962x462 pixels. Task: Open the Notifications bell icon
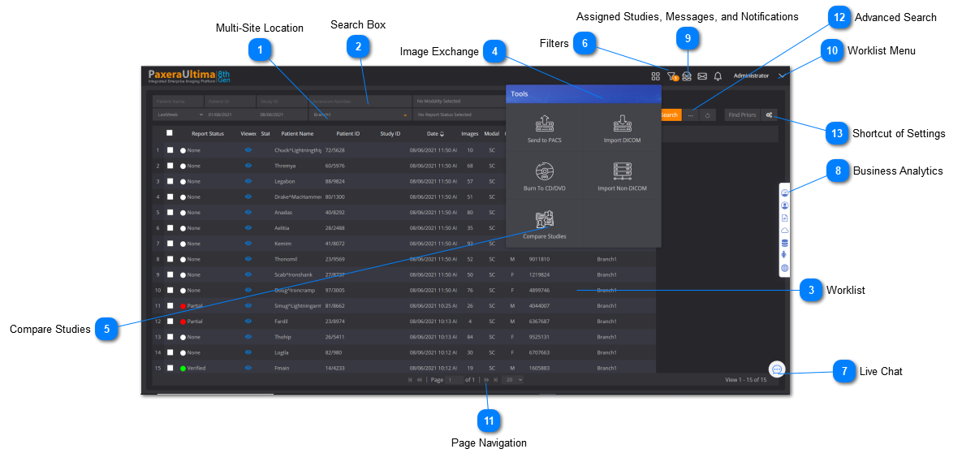click(x=718, y=76)
